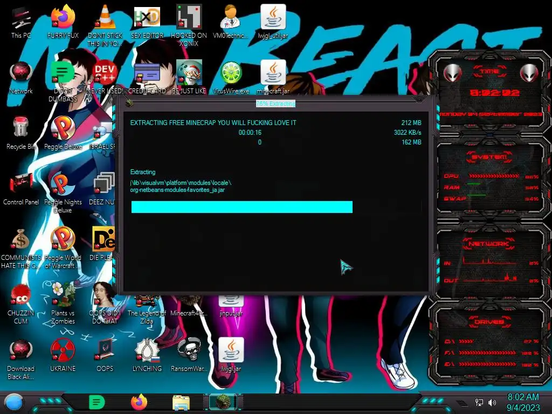Launch Peggle World of Warcraft
552x414 pixels.
pyautogui.click(x=63, y=248)
